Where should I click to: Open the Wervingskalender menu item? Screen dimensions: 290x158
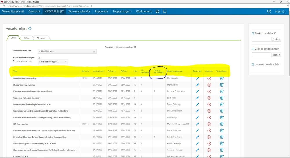pos(79,12)
